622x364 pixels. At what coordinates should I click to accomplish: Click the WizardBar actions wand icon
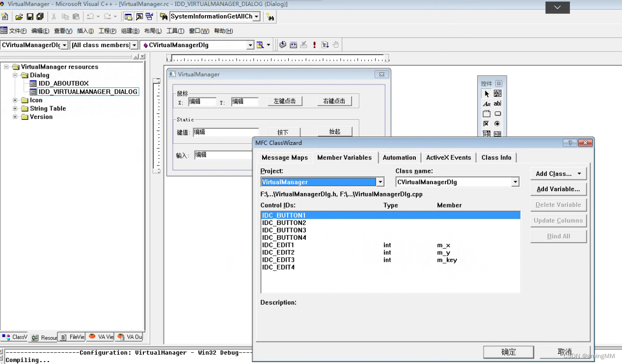[x=260, y=45]
